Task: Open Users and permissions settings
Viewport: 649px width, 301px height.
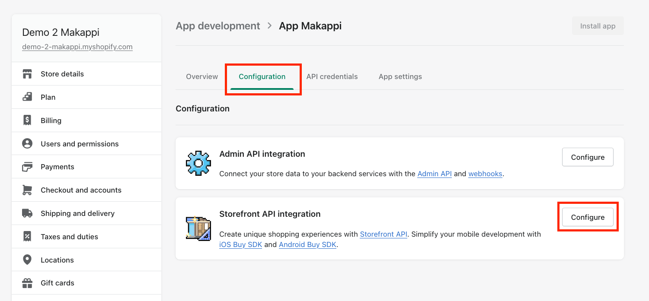Action: tap(86, 144)
